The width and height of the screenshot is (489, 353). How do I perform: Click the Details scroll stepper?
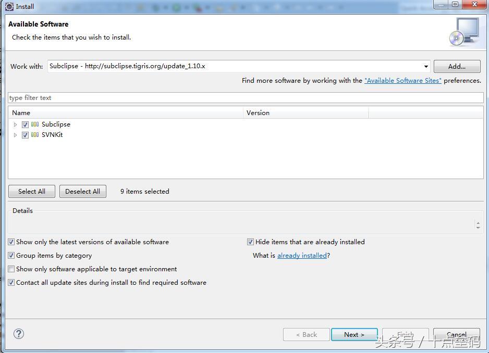(478, 224)
